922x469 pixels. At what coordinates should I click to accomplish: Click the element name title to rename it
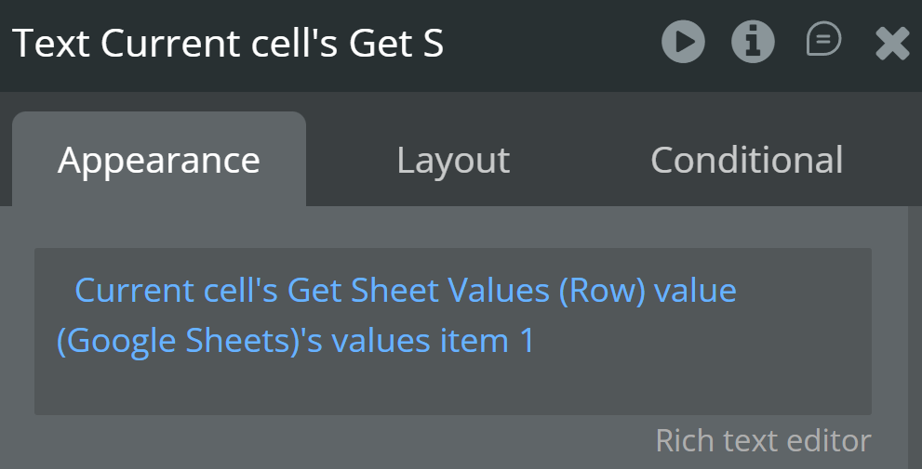coord(228,44)
